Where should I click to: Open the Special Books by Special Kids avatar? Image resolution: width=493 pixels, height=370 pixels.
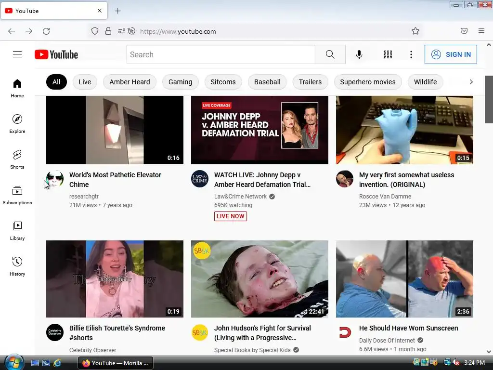coord(200,332)
